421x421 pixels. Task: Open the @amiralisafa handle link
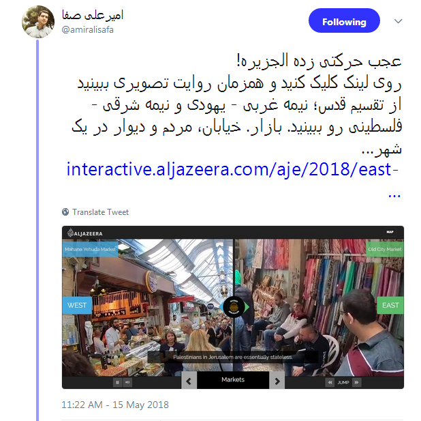click(x=87, y=29)
